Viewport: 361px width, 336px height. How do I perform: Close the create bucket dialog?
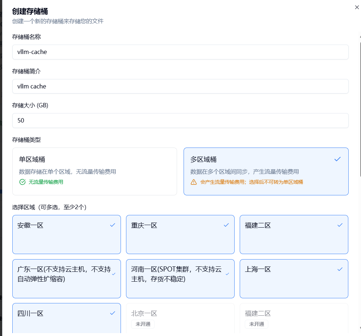point(357,7)
